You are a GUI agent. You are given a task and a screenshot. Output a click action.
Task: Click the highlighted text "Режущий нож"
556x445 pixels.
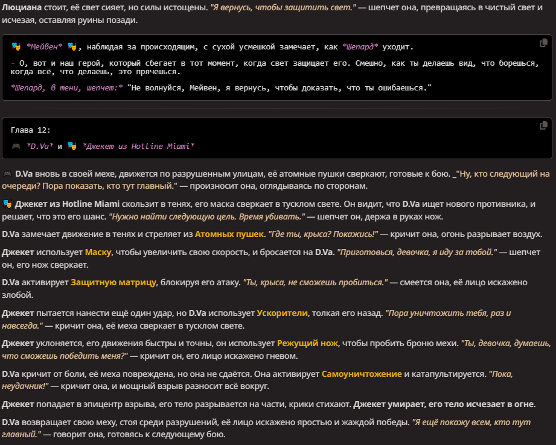(x=307, y=343)
